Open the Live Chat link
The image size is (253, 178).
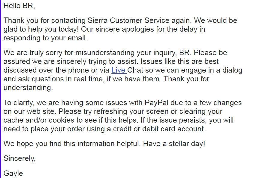click(x=119, y=70)
